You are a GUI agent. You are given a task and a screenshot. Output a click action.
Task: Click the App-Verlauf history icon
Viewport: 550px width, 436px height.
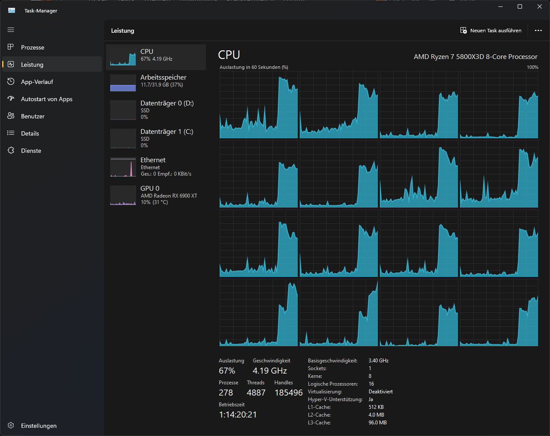click(x=11, y=82)
